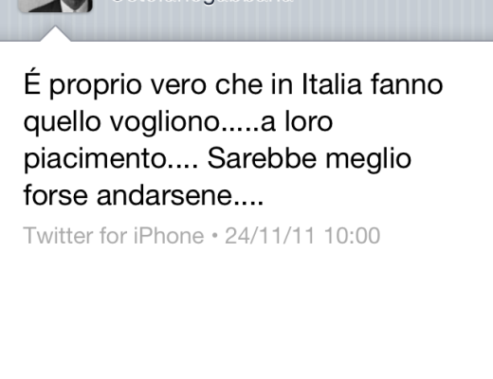Click the bullet separator before the date
The height and width of the screenshot is (379, 493).
[x=214, y=236]
